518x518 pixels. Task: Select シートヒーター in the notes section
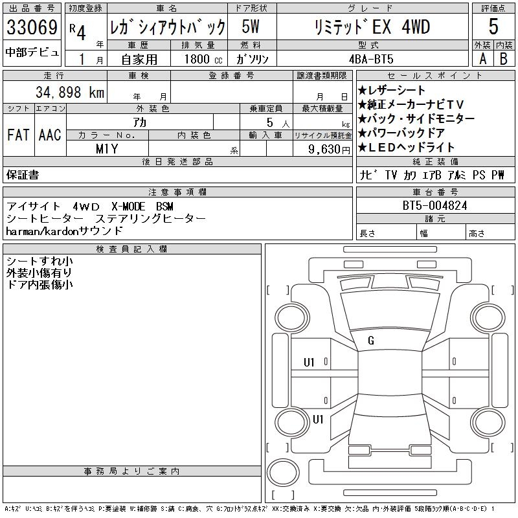coord(45,219)
